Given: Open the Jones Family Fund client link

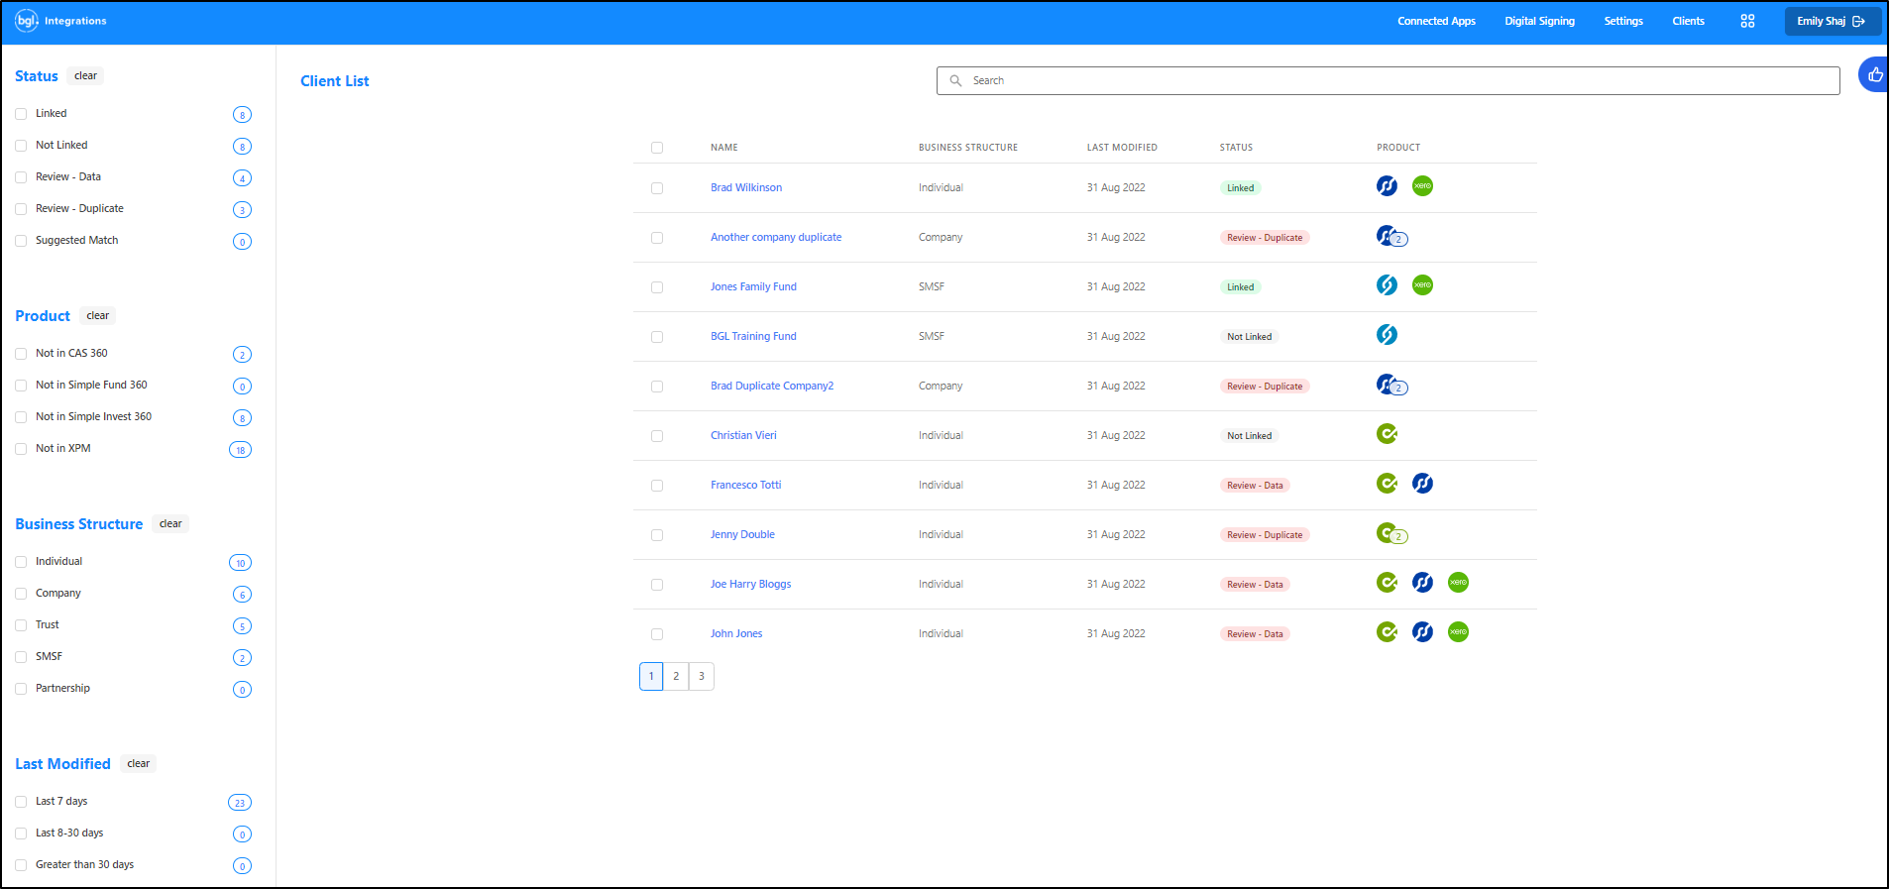Looking at the screenshot, I should 753,286.
